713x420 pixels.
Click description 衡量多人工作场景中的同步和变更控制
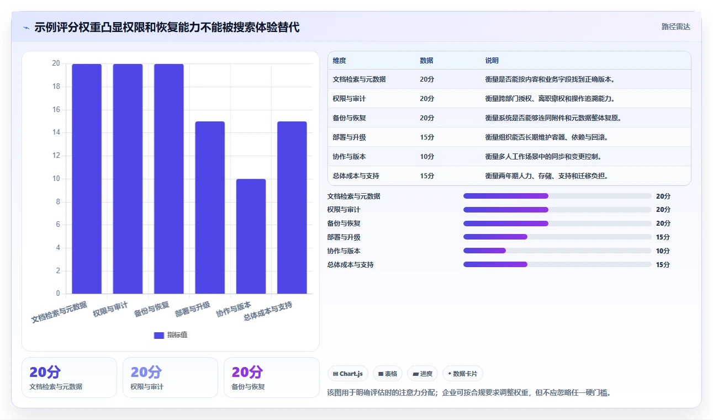[x=543, y=157]
